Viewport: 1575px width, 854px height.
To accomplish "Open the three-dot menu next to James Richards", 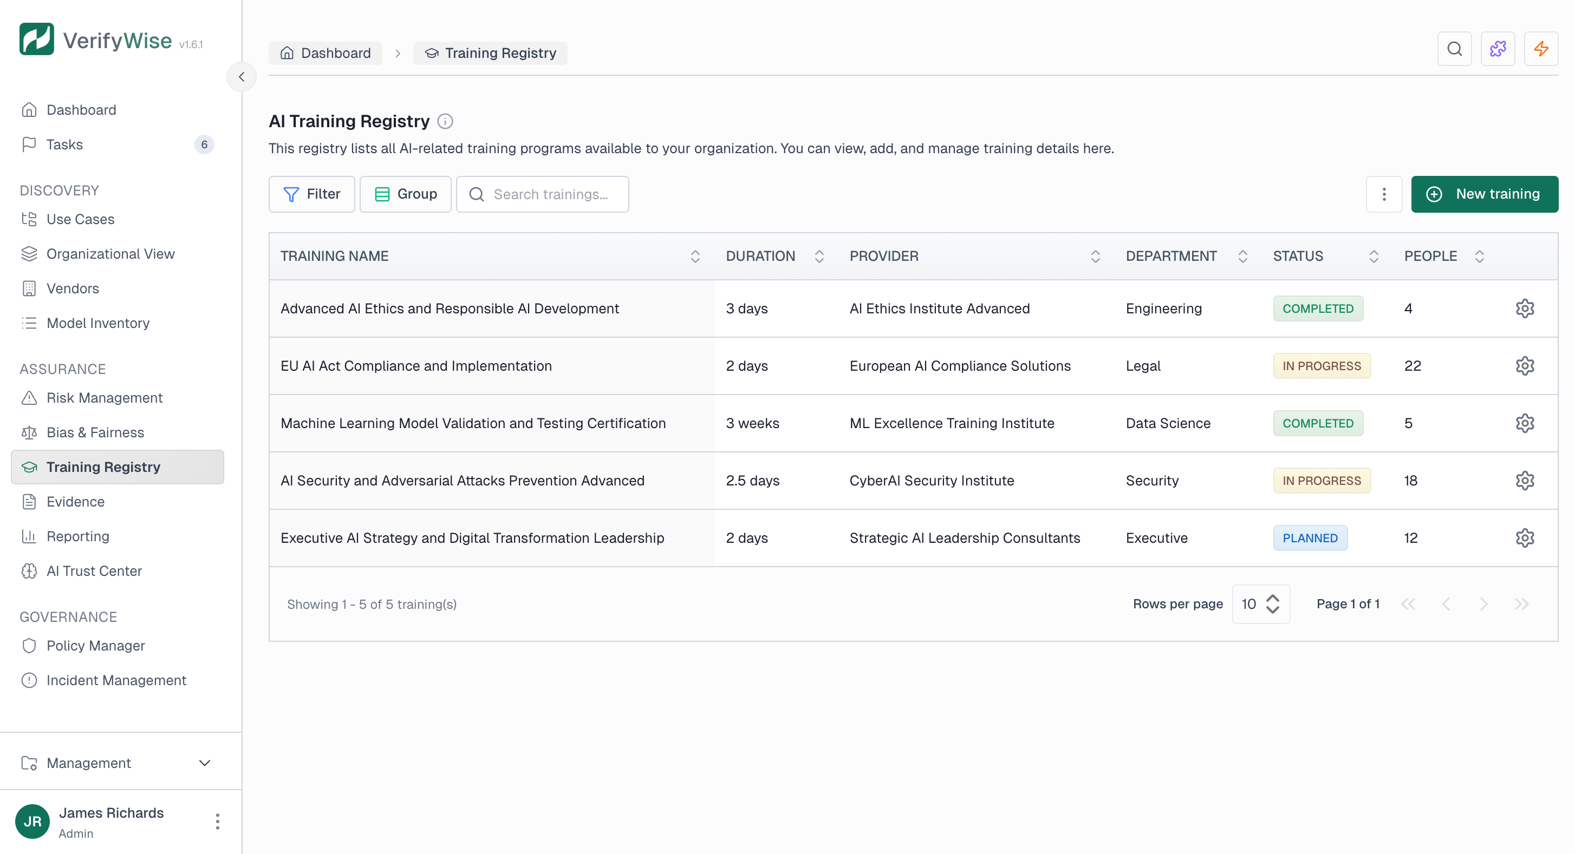I will (217, 821).
